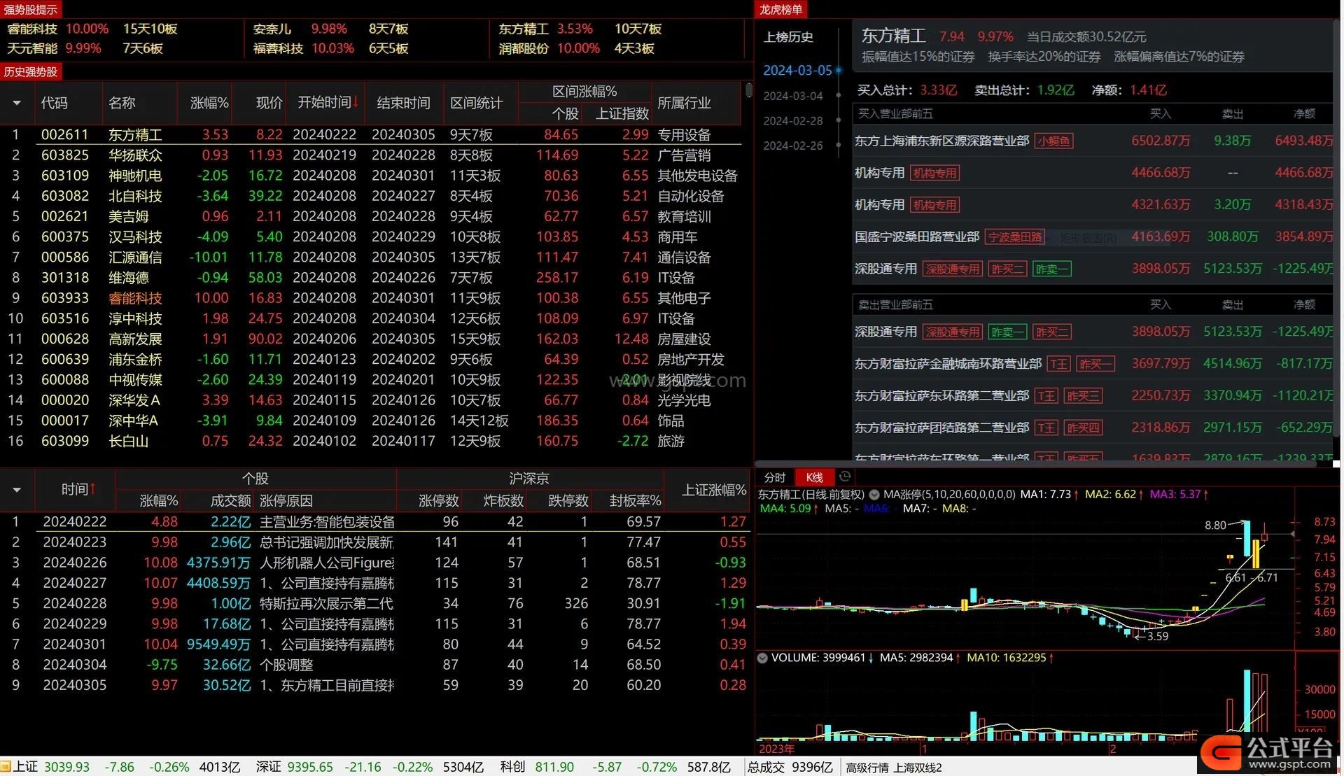
Task: Click 天元智能 in the strong stock tips
Action: [x=32, y=48]
